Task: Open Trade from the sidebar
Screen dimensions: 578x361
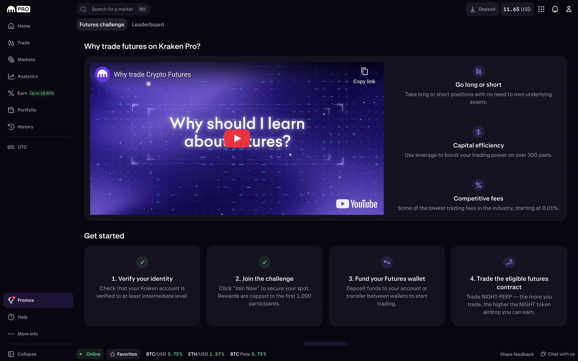Action: point(23,43)
